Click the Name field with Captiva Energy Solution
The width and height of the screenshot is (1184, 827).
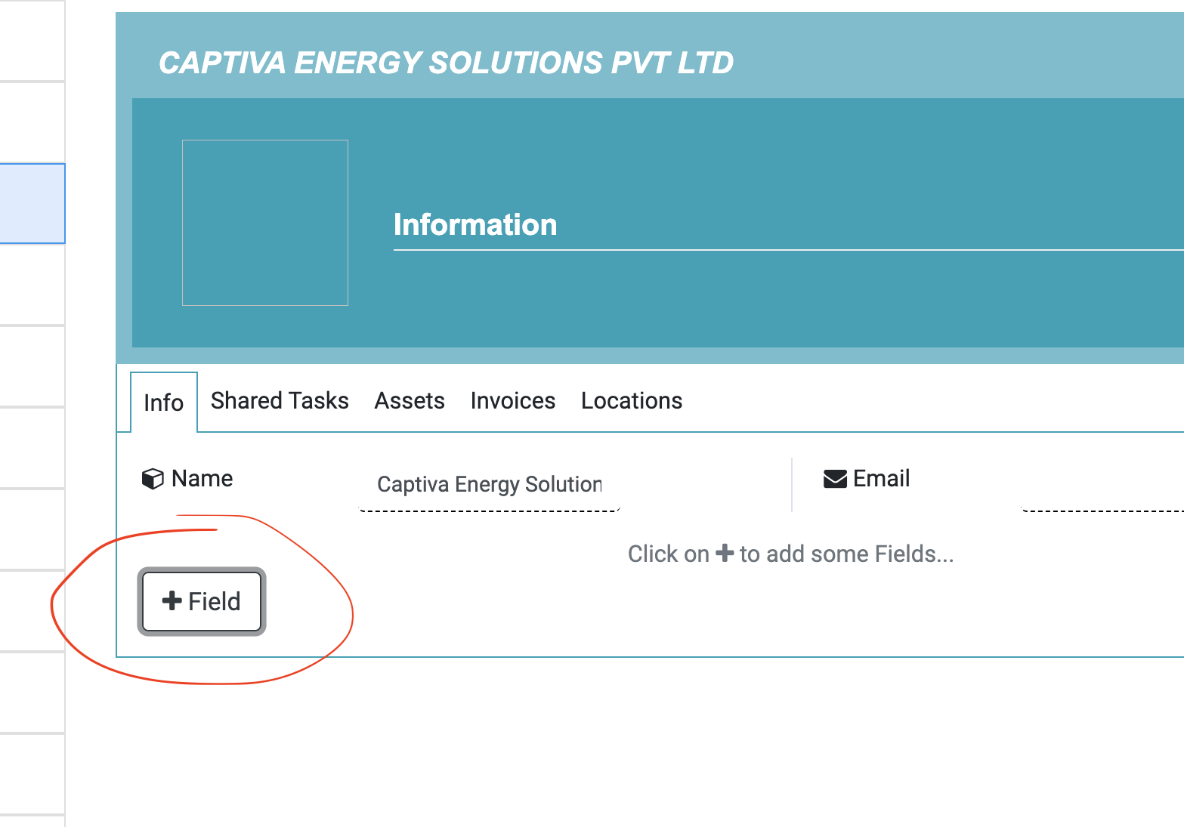tap(489, 485)
